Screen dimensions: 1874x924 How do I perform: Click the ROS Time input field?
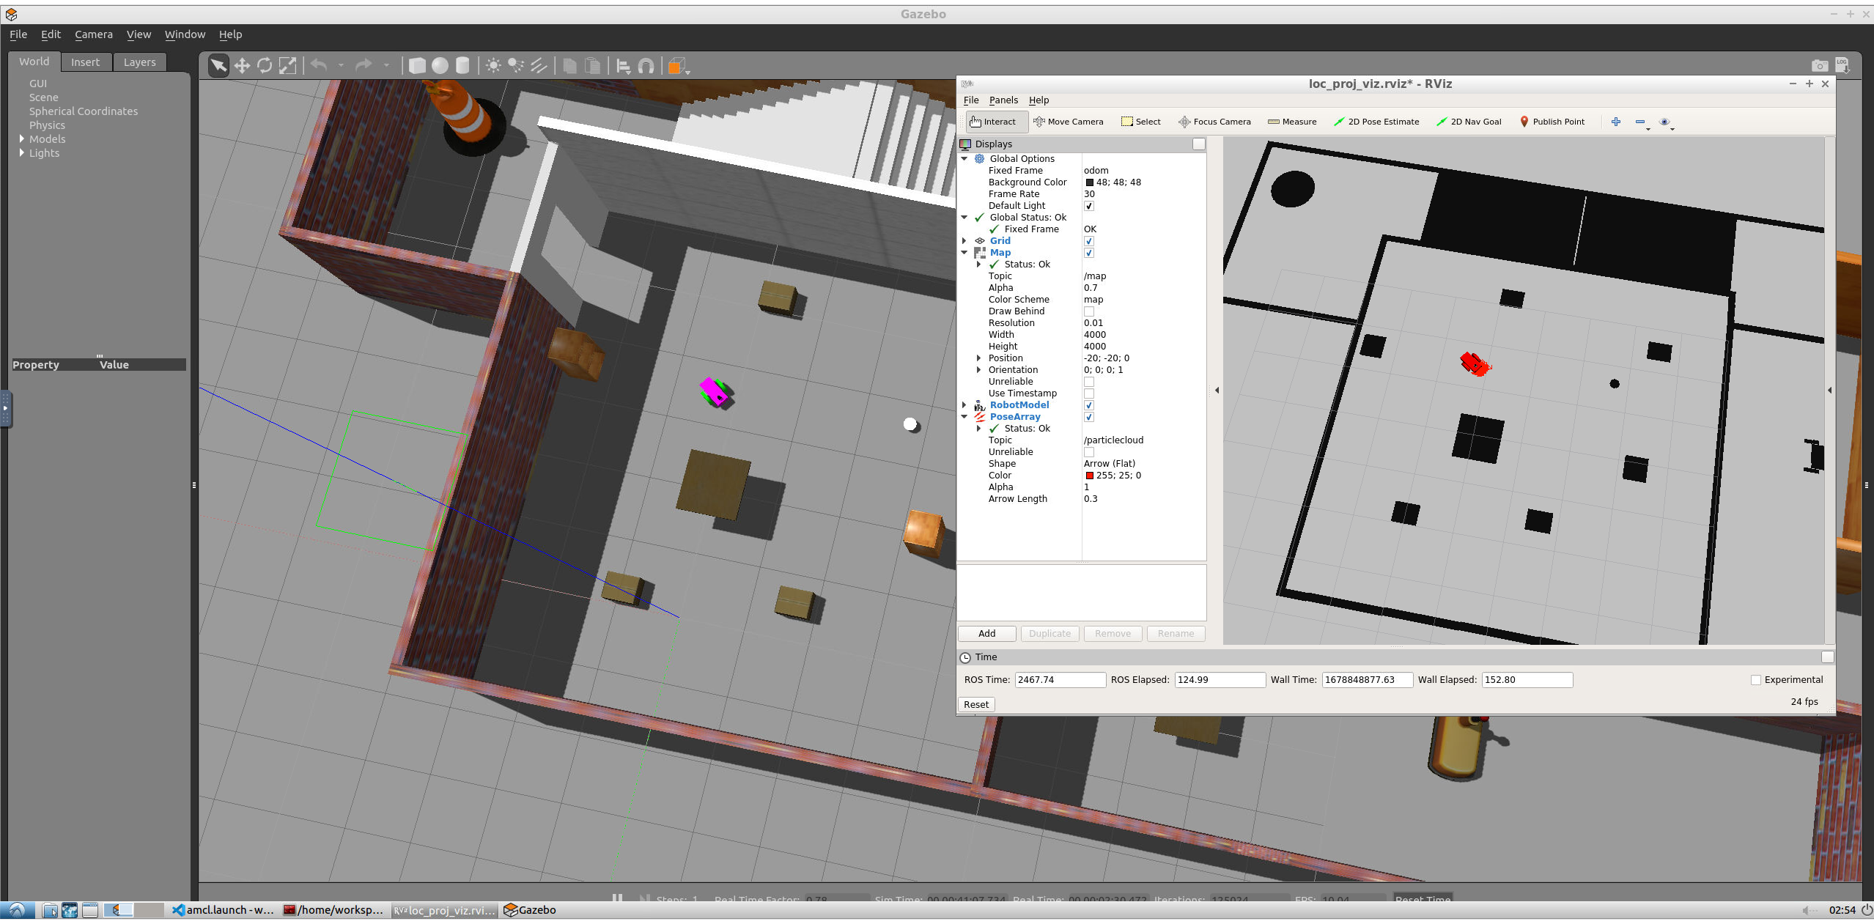(1060, 680)
